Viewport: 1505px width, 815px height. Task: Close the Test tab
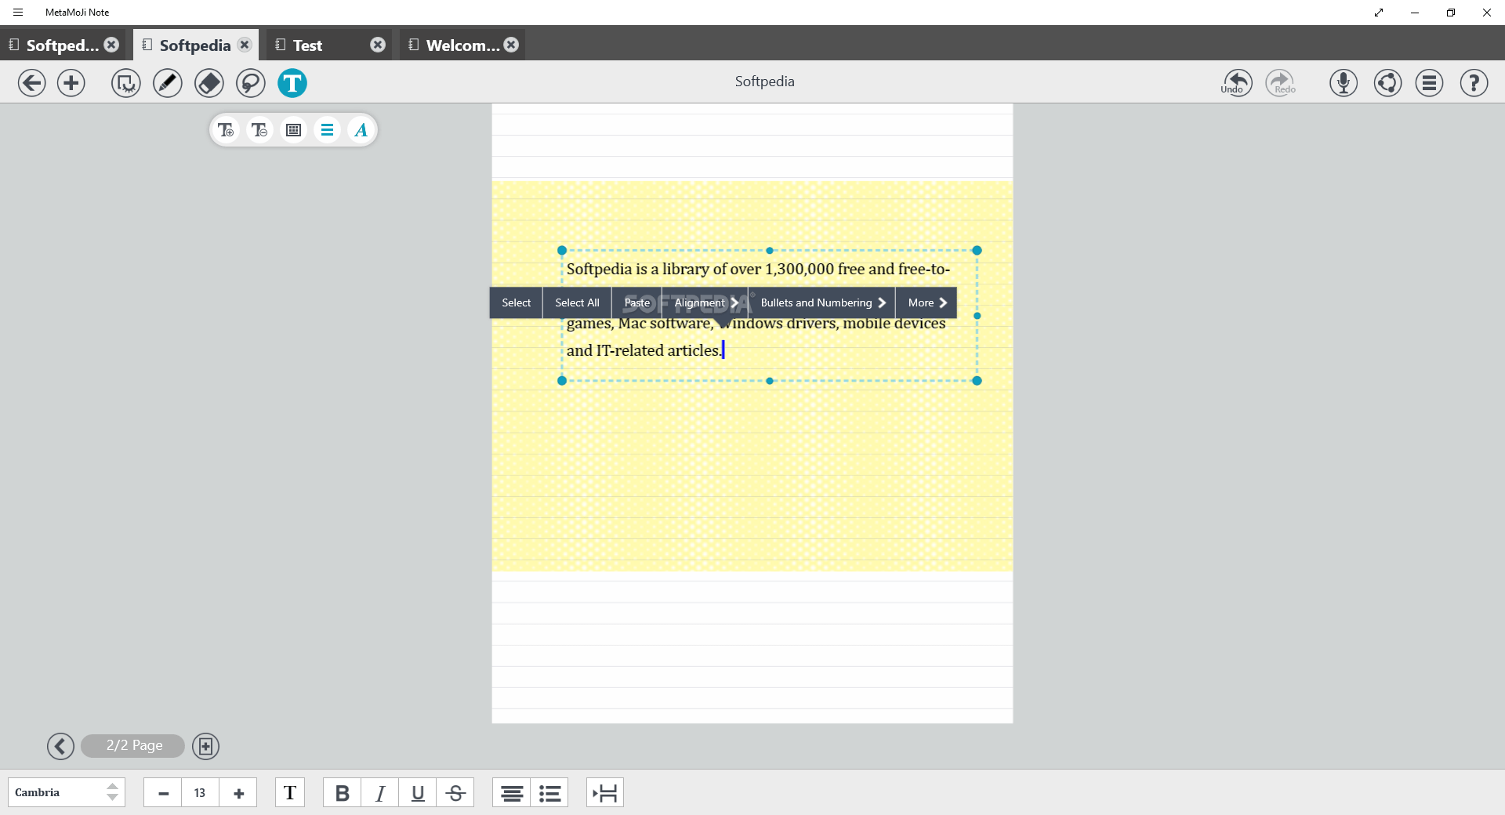378,45
